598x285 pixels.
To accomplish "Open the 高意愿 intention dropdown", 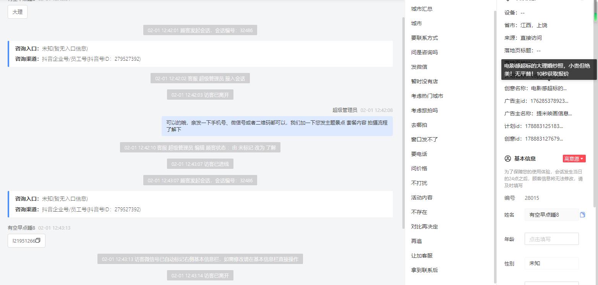I will (x=574, y=159).
